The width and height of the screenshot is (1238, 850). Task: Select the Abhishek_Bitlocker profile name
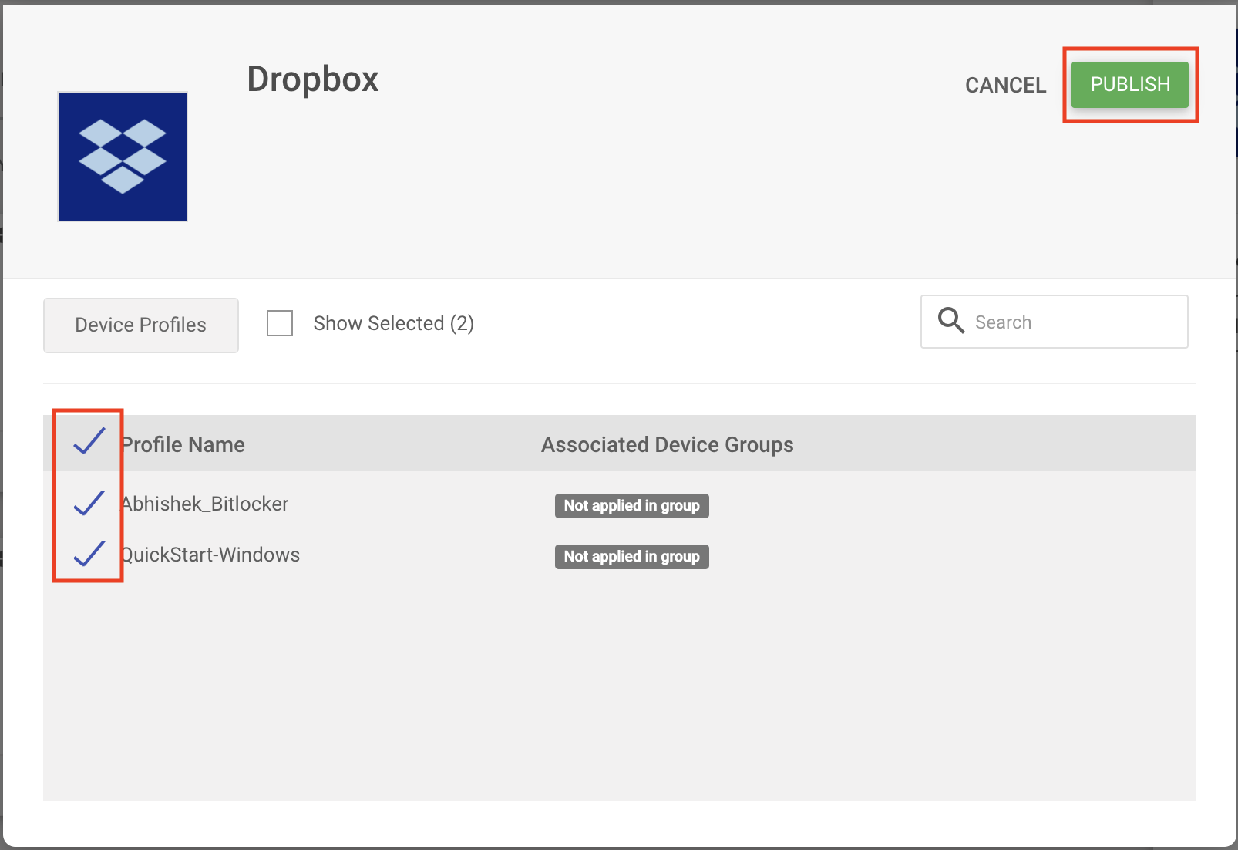tap(205, 504)
